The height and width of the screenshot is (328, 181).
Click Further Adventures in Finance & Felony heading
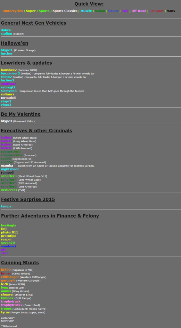point(50,216)
